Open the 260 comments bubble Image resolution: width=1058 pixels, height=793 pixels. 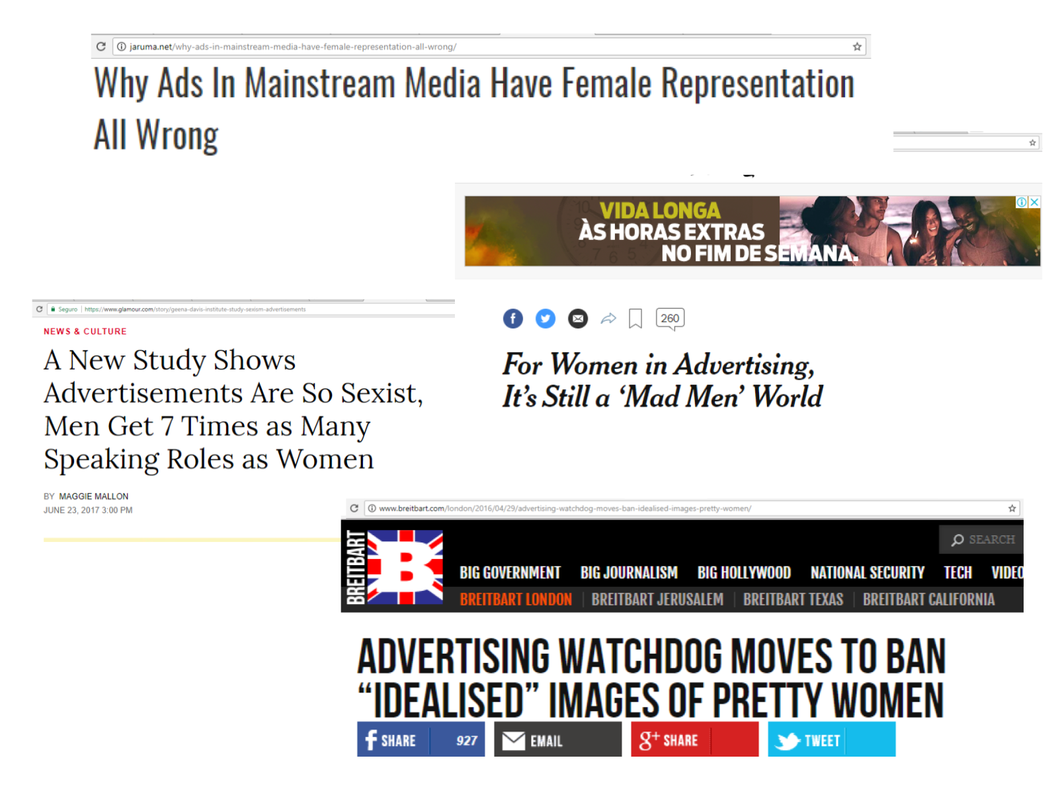670,319
